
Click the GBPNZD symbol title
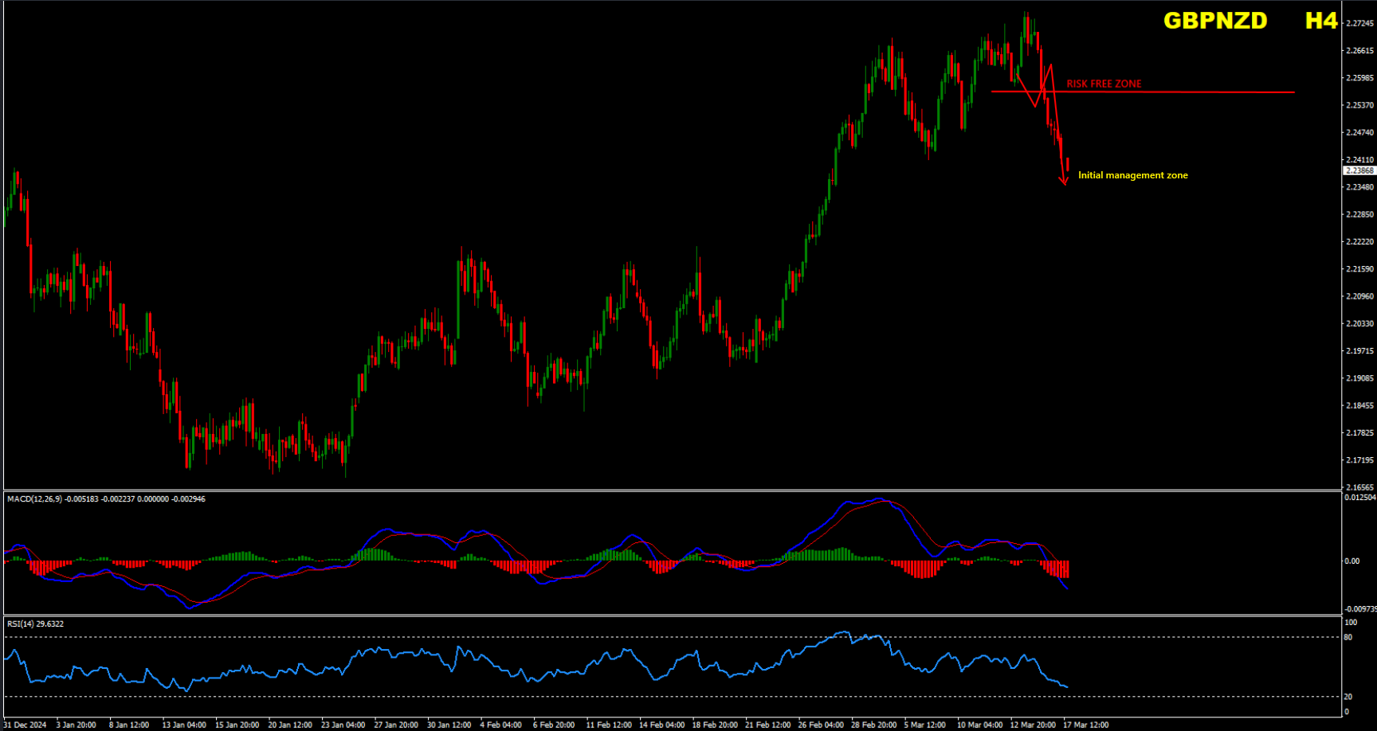[x=1214, y=21]
